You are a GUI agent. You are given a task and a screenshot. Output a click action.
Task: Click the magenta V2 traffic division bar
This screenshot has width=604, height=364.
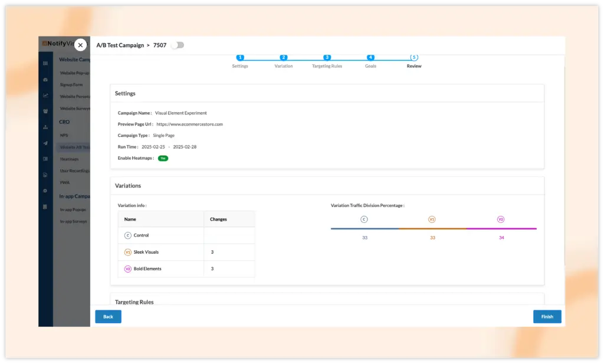[501, 228]
